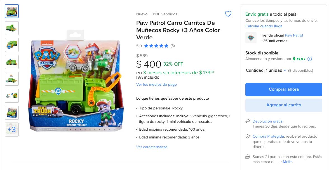The height and width of the screenshot is (170, 329).
Task: Open Ver los medios de pago
Action: click(156, 85)
